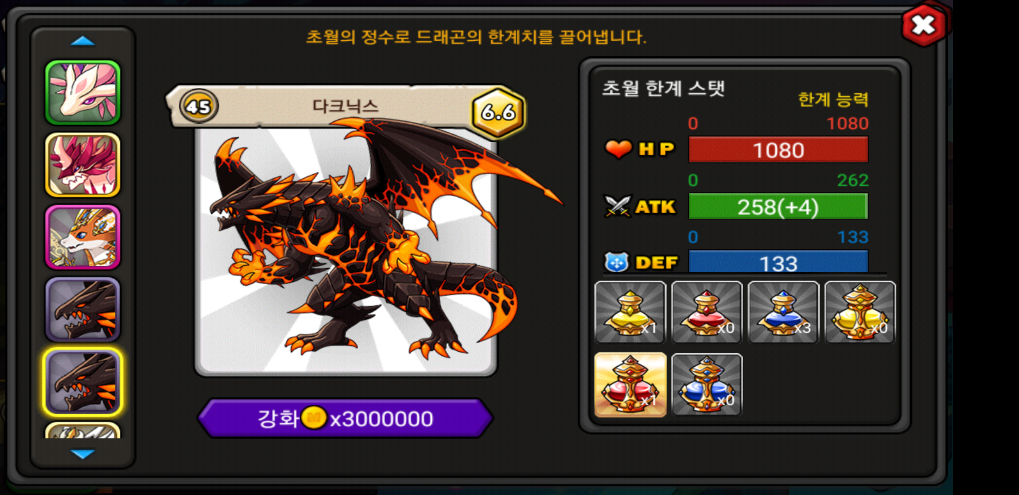The image size is (1019, 495).
Task: Select the small blue essence potion x3
Action: 783,312
